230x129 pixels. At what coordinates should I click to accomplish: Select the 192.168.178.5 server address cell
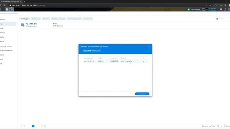point(89,61)
